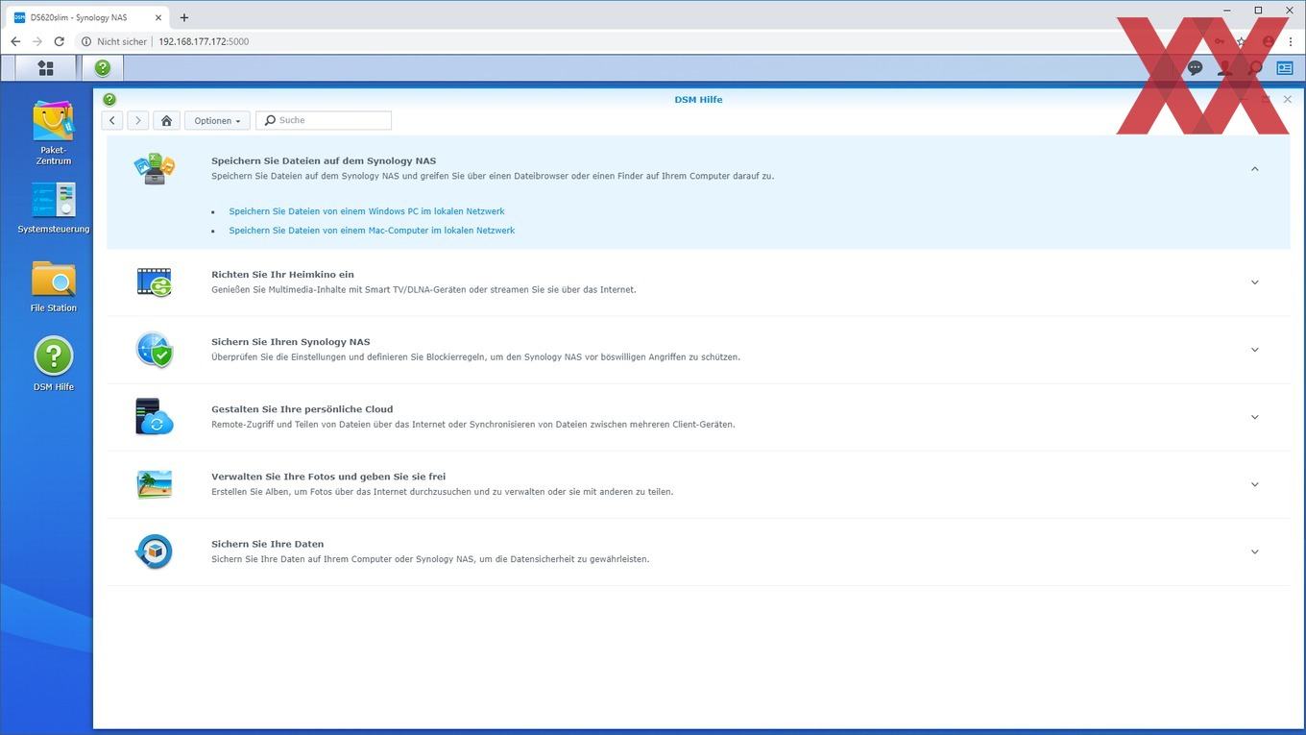
Task: Open the DSM user account menu icon
Action: (x=1224, y=68)
